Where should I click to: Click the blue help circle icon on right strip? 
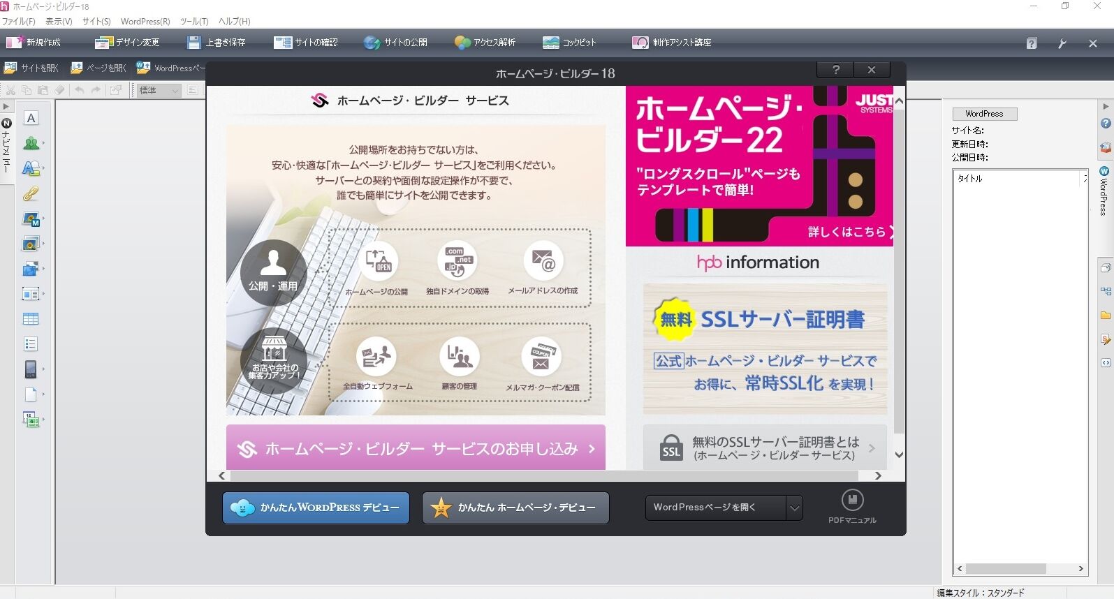(1106, 124)
